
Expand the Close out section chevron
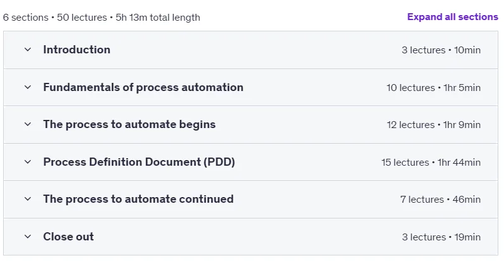[28, 237]
